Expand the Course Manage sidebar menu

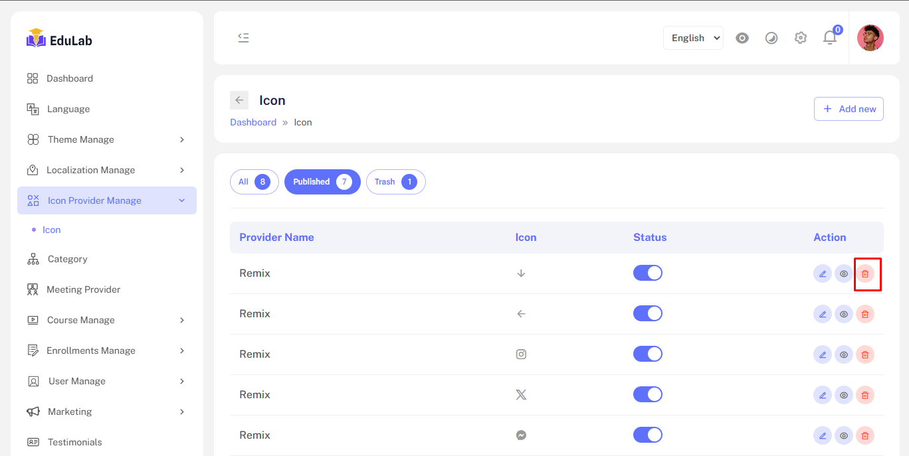(x=106, y=320)
